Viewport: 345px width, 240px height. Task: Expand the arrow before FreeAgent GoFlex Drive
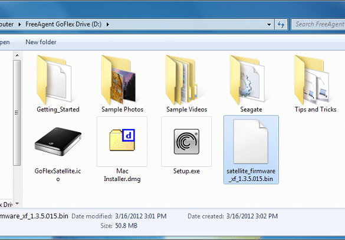pyautogui.click(x=19, y=24)
